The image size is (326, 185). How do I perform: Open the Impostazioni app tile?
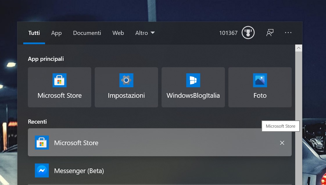pos(126,87)
